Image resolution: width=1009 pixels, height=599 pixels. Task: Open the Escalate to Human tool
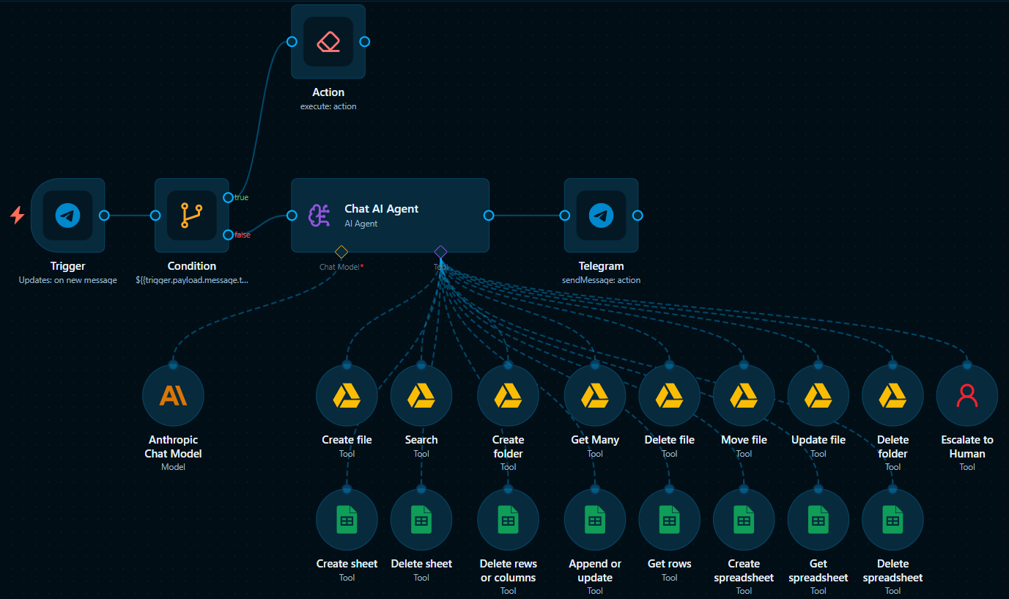click(x=967, y=396)
